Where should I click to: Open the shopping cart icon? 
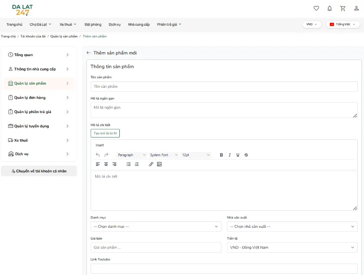(x=342, y=8)
